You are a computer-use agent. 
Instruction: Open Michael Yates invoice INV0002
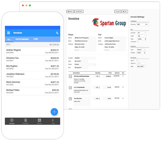point(33,91)
